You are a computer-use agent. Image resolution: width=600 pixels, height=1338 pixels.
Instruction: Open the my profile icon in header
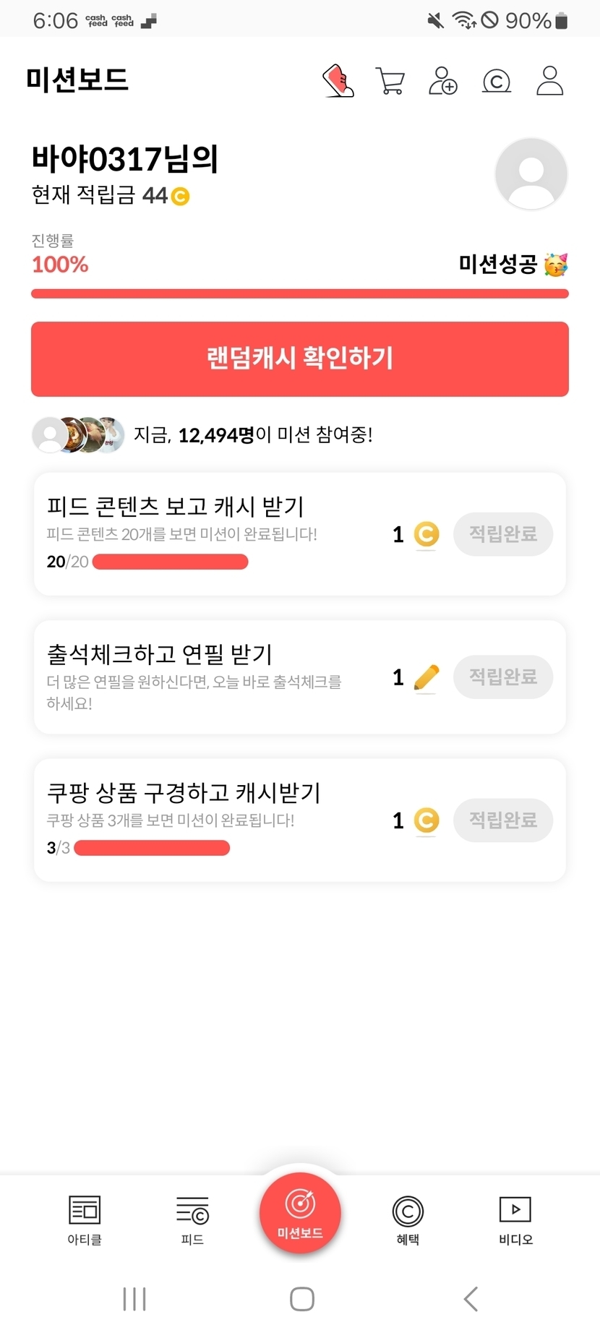(x=549, y=80)
